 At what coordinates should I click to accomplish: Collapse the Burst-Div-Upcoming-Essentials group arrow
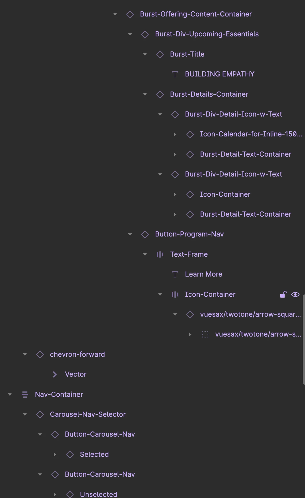tap(130, 34)
